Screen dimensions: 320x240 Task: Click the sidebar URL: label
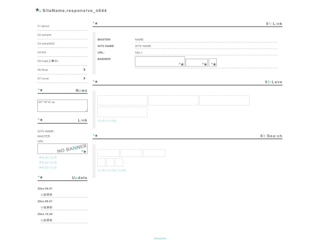pyautogui.click(x=41, y=141)
